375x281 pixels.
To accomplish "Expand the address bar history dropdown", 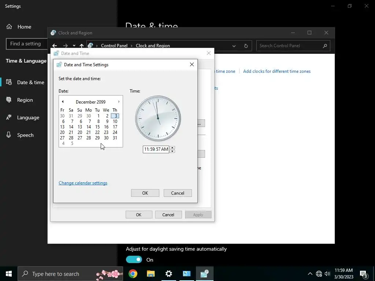I will point(234,46).
